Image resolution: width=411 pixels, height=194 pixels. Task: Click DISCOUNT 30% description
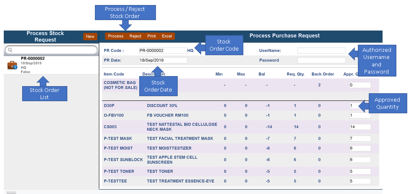[x=162, y=106]
